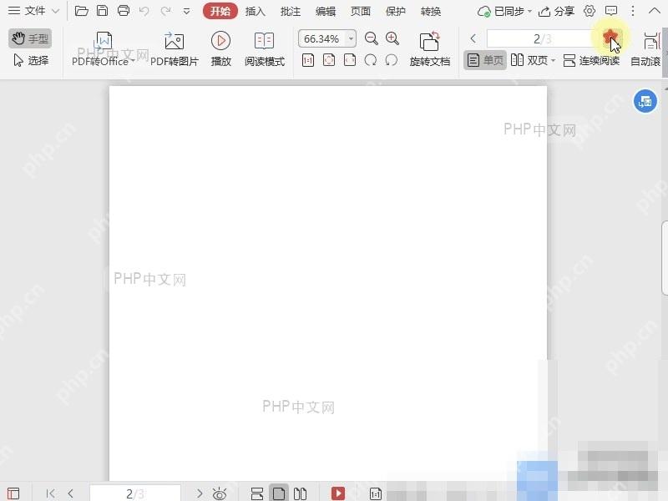This screenshot has width=668, height=501.
Task: Click the feedback chat icon
Action: coord(611,11)
